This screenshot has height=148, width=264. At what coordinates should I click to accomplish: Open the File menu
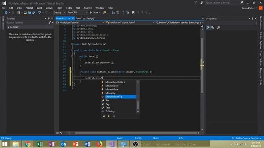tap(4, 8)
